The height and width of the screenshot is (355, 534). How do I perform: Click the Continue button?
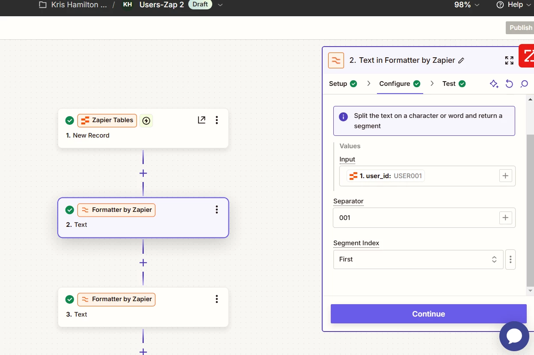tap(428, 314)
